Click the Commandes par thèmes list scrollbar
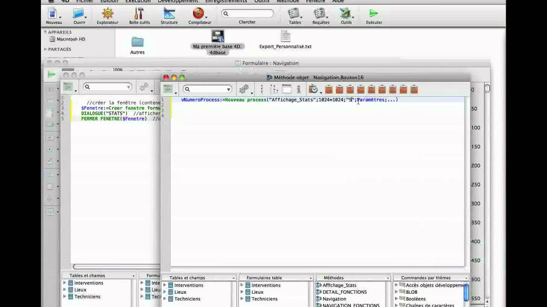547x307 pixels. (466, 293)
